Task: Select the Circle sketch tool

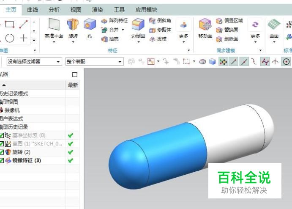Action: tap(9, 38)
